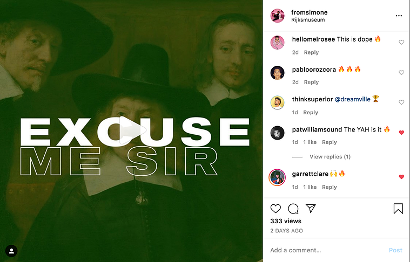
Task: Click the Add a comment field
Action: click(x=327, y=250)
